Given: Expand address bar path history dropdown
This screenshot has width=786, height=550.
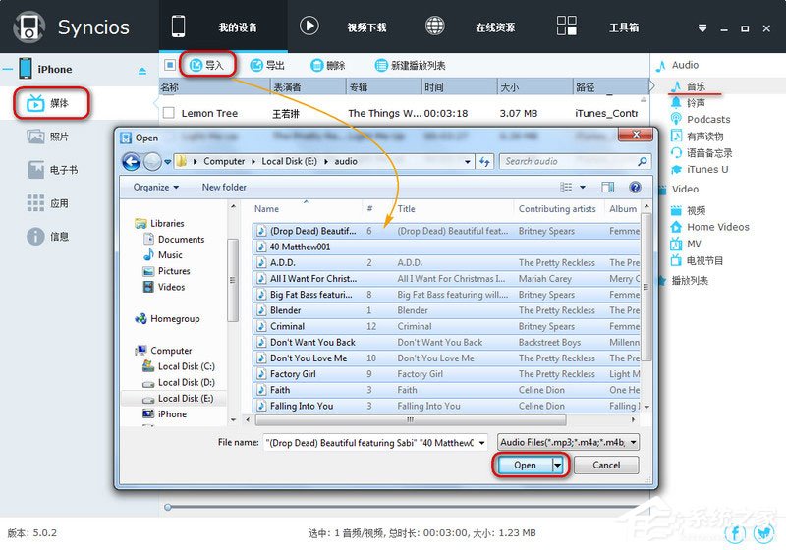Looking at the screenshot, I should click(468, 162).
